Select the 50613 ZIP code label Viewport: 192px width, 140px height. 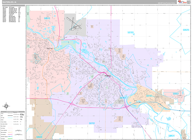(x=47, y=19)
